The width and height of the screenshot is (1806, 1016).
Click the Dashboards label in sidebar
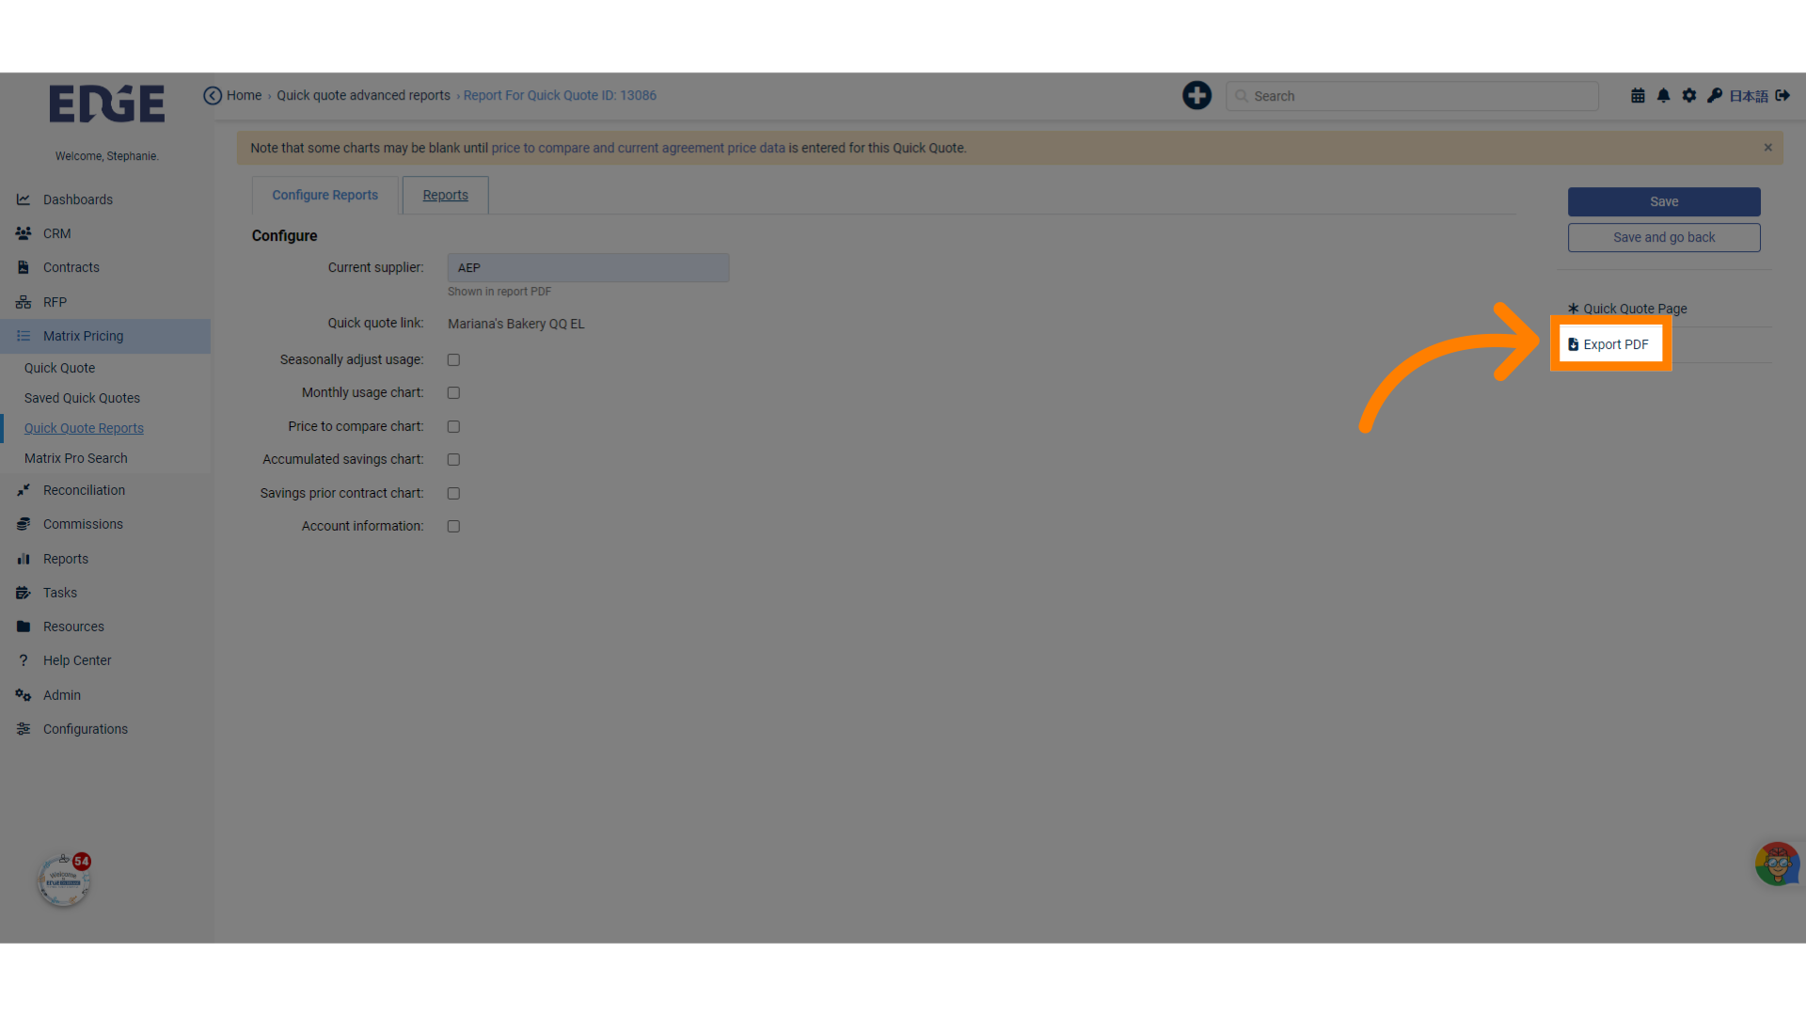[x=78, y=199]
